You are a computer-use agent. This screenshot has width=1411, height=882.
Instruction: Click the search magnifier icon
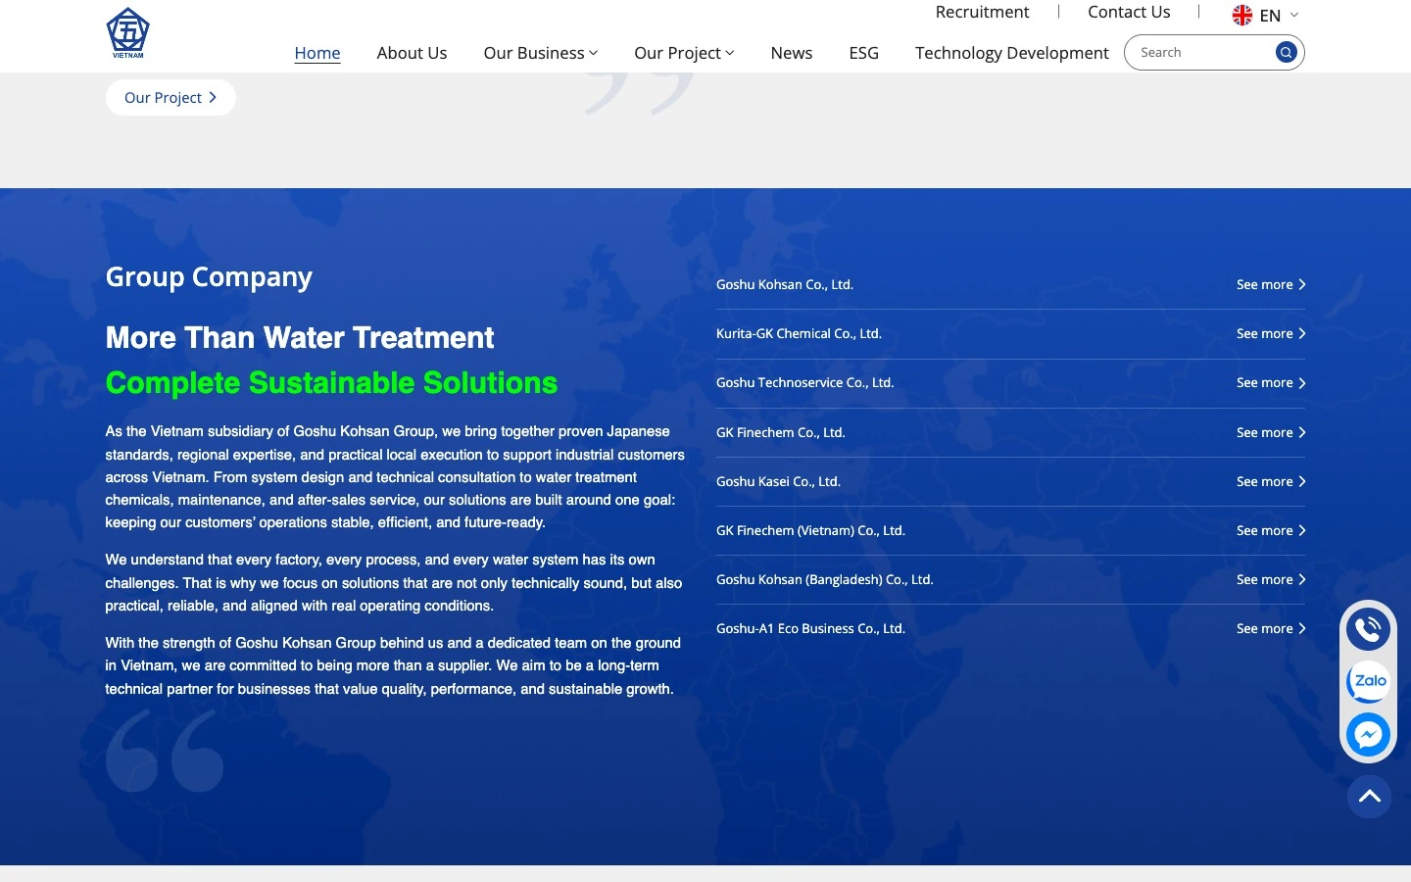point(1286,53)
